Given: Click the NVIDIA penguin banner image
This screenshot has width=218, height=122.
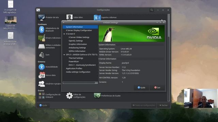Looking at the screenshot, I should coord(131,33).
